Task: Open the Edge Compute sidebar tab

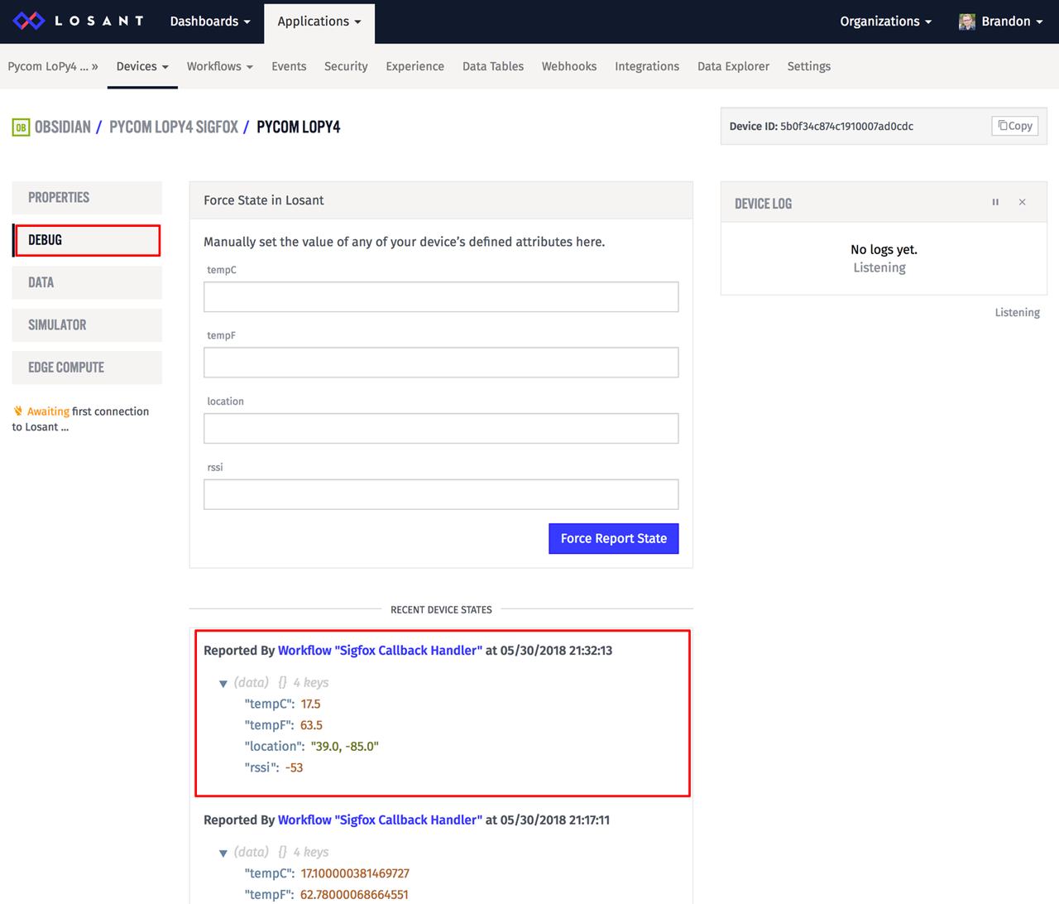Action: (x=87, y=368)
